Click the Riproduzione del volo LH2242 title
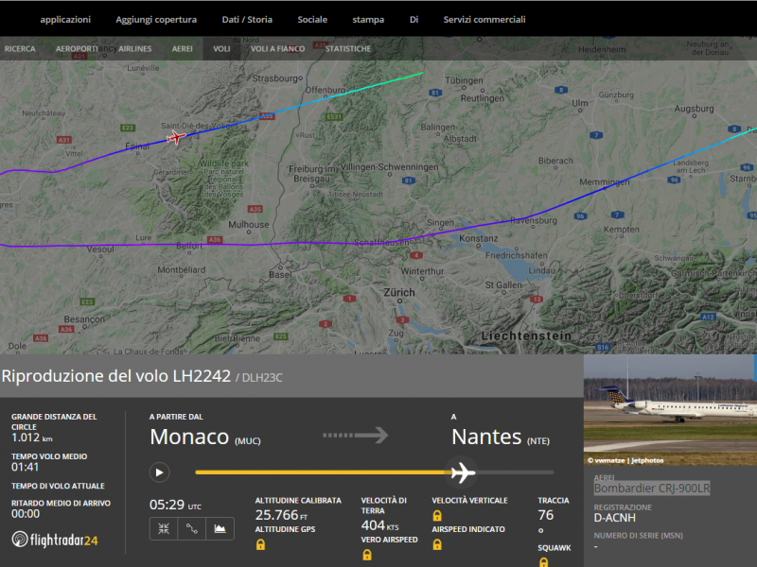757x567 pixels. (x=116, y=376)
